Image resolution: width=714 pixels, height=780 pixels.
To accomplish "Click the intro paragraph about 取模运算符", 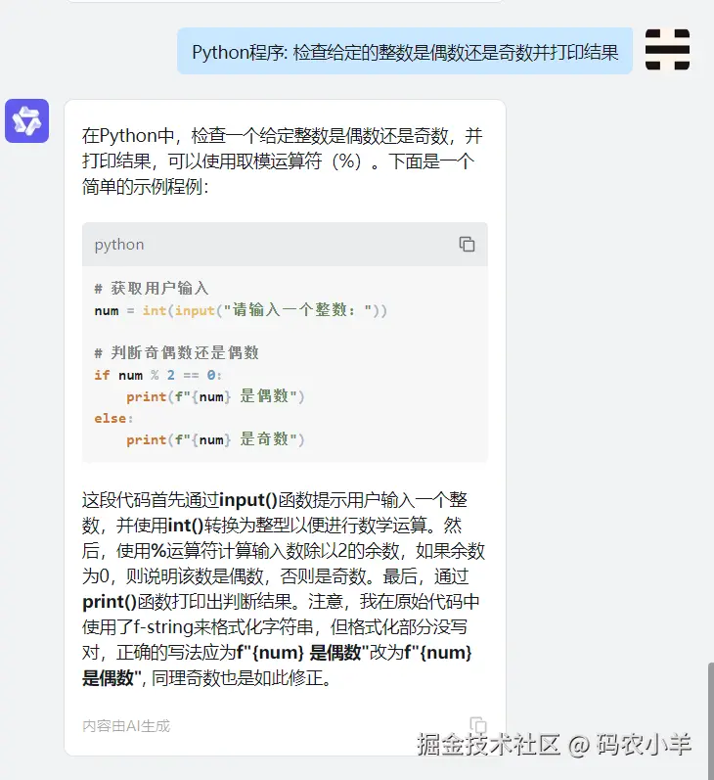I will [x=282, y=161].
